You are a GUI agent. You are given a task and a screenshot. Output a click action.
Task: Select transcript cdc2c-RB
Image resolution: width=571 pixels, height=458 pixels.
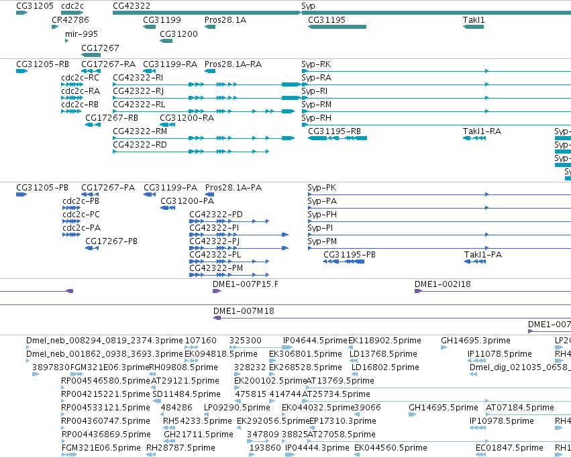click(x=80, y=105)
